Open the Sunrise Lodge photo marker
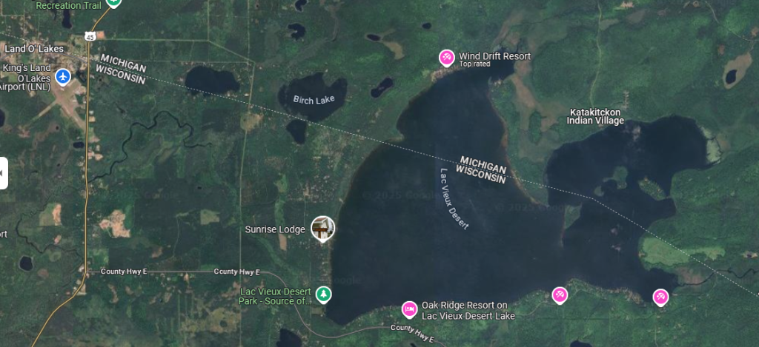759x347 pixels. pos(323,229)
